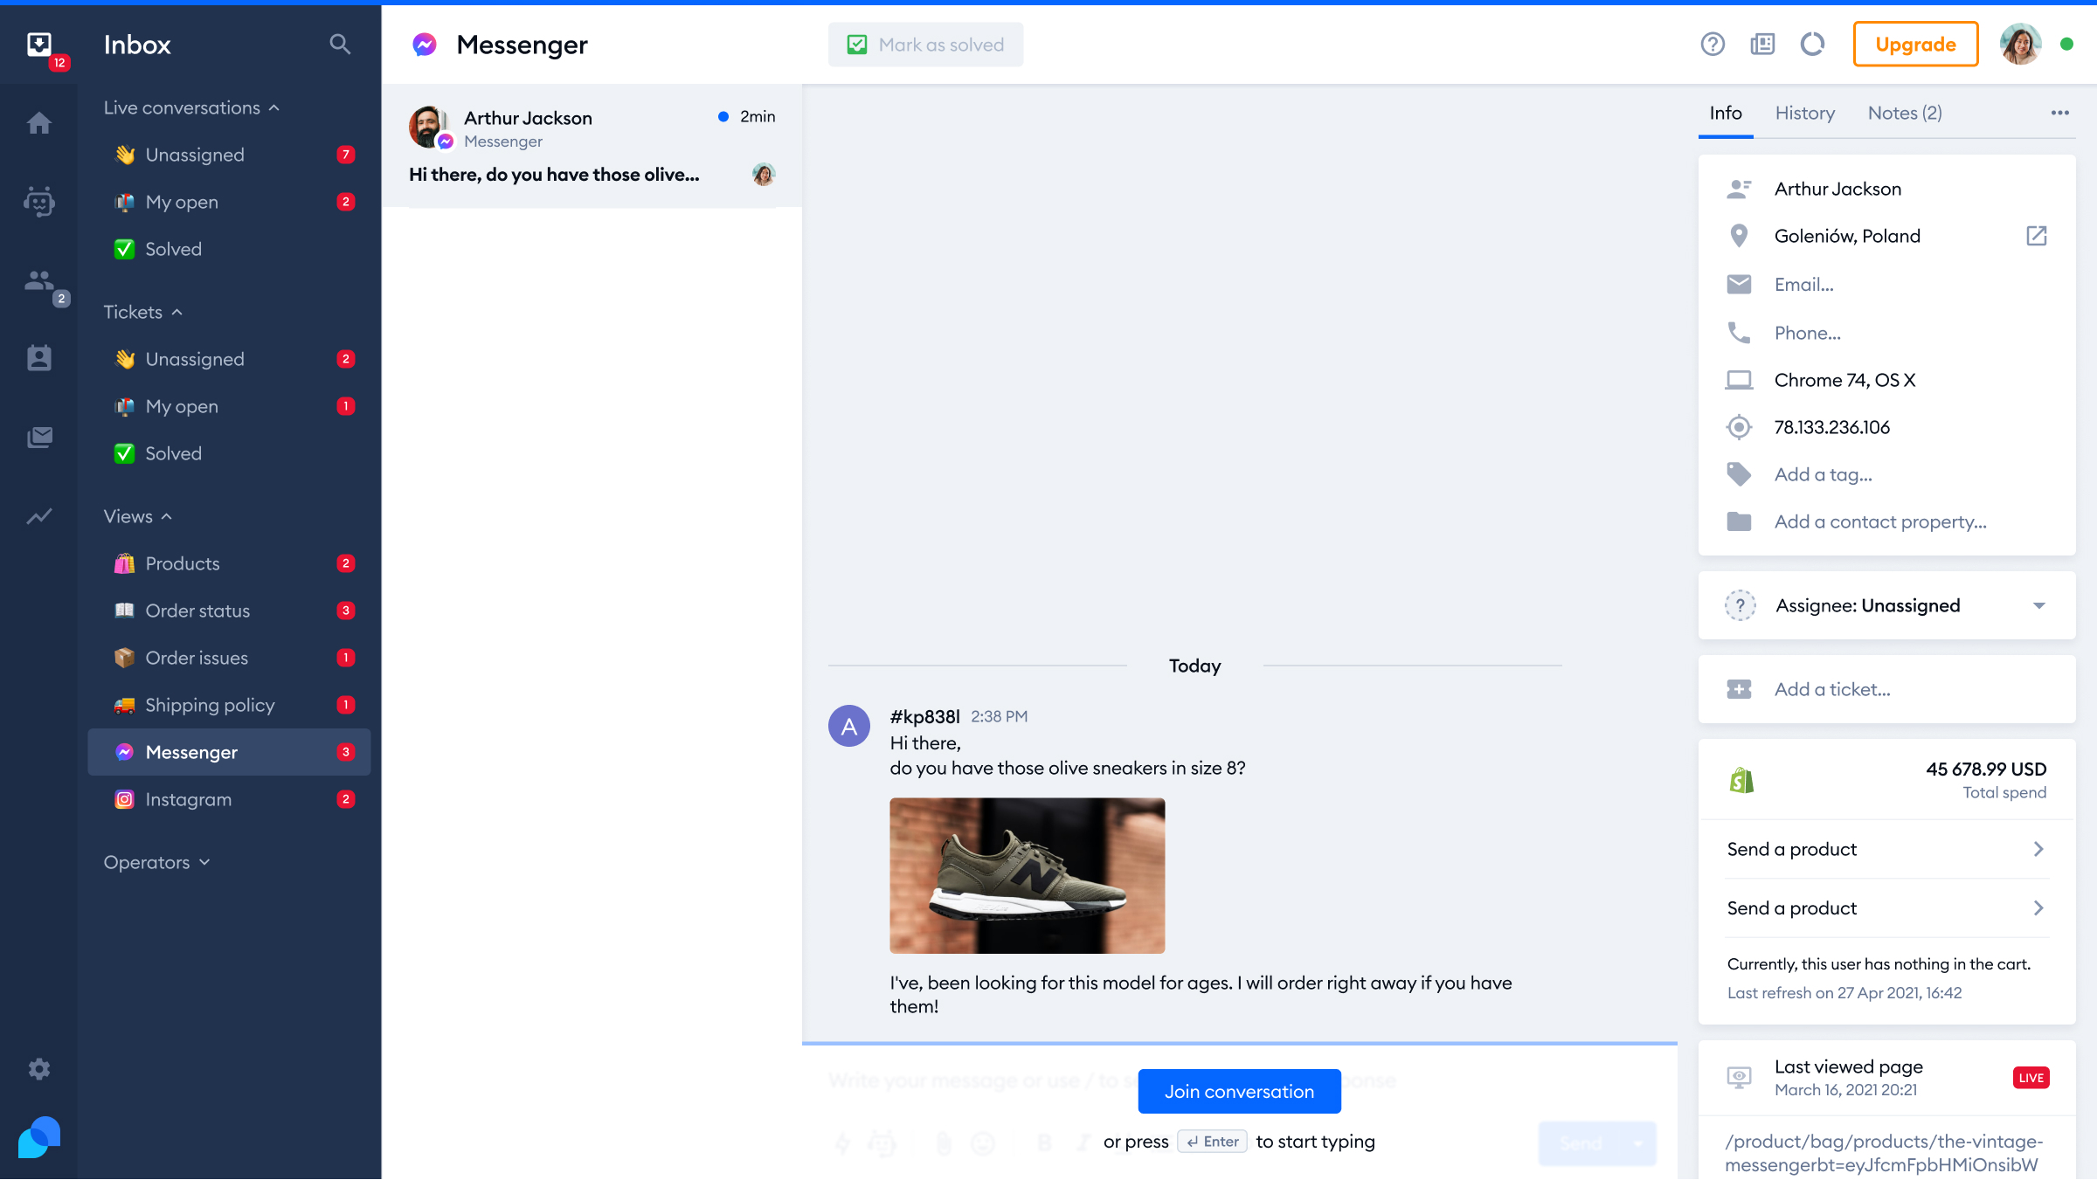This screenshot has width=2097, height=1180.
Task: Click the three-dot more options menu
Action: [x=2059, y=113]
